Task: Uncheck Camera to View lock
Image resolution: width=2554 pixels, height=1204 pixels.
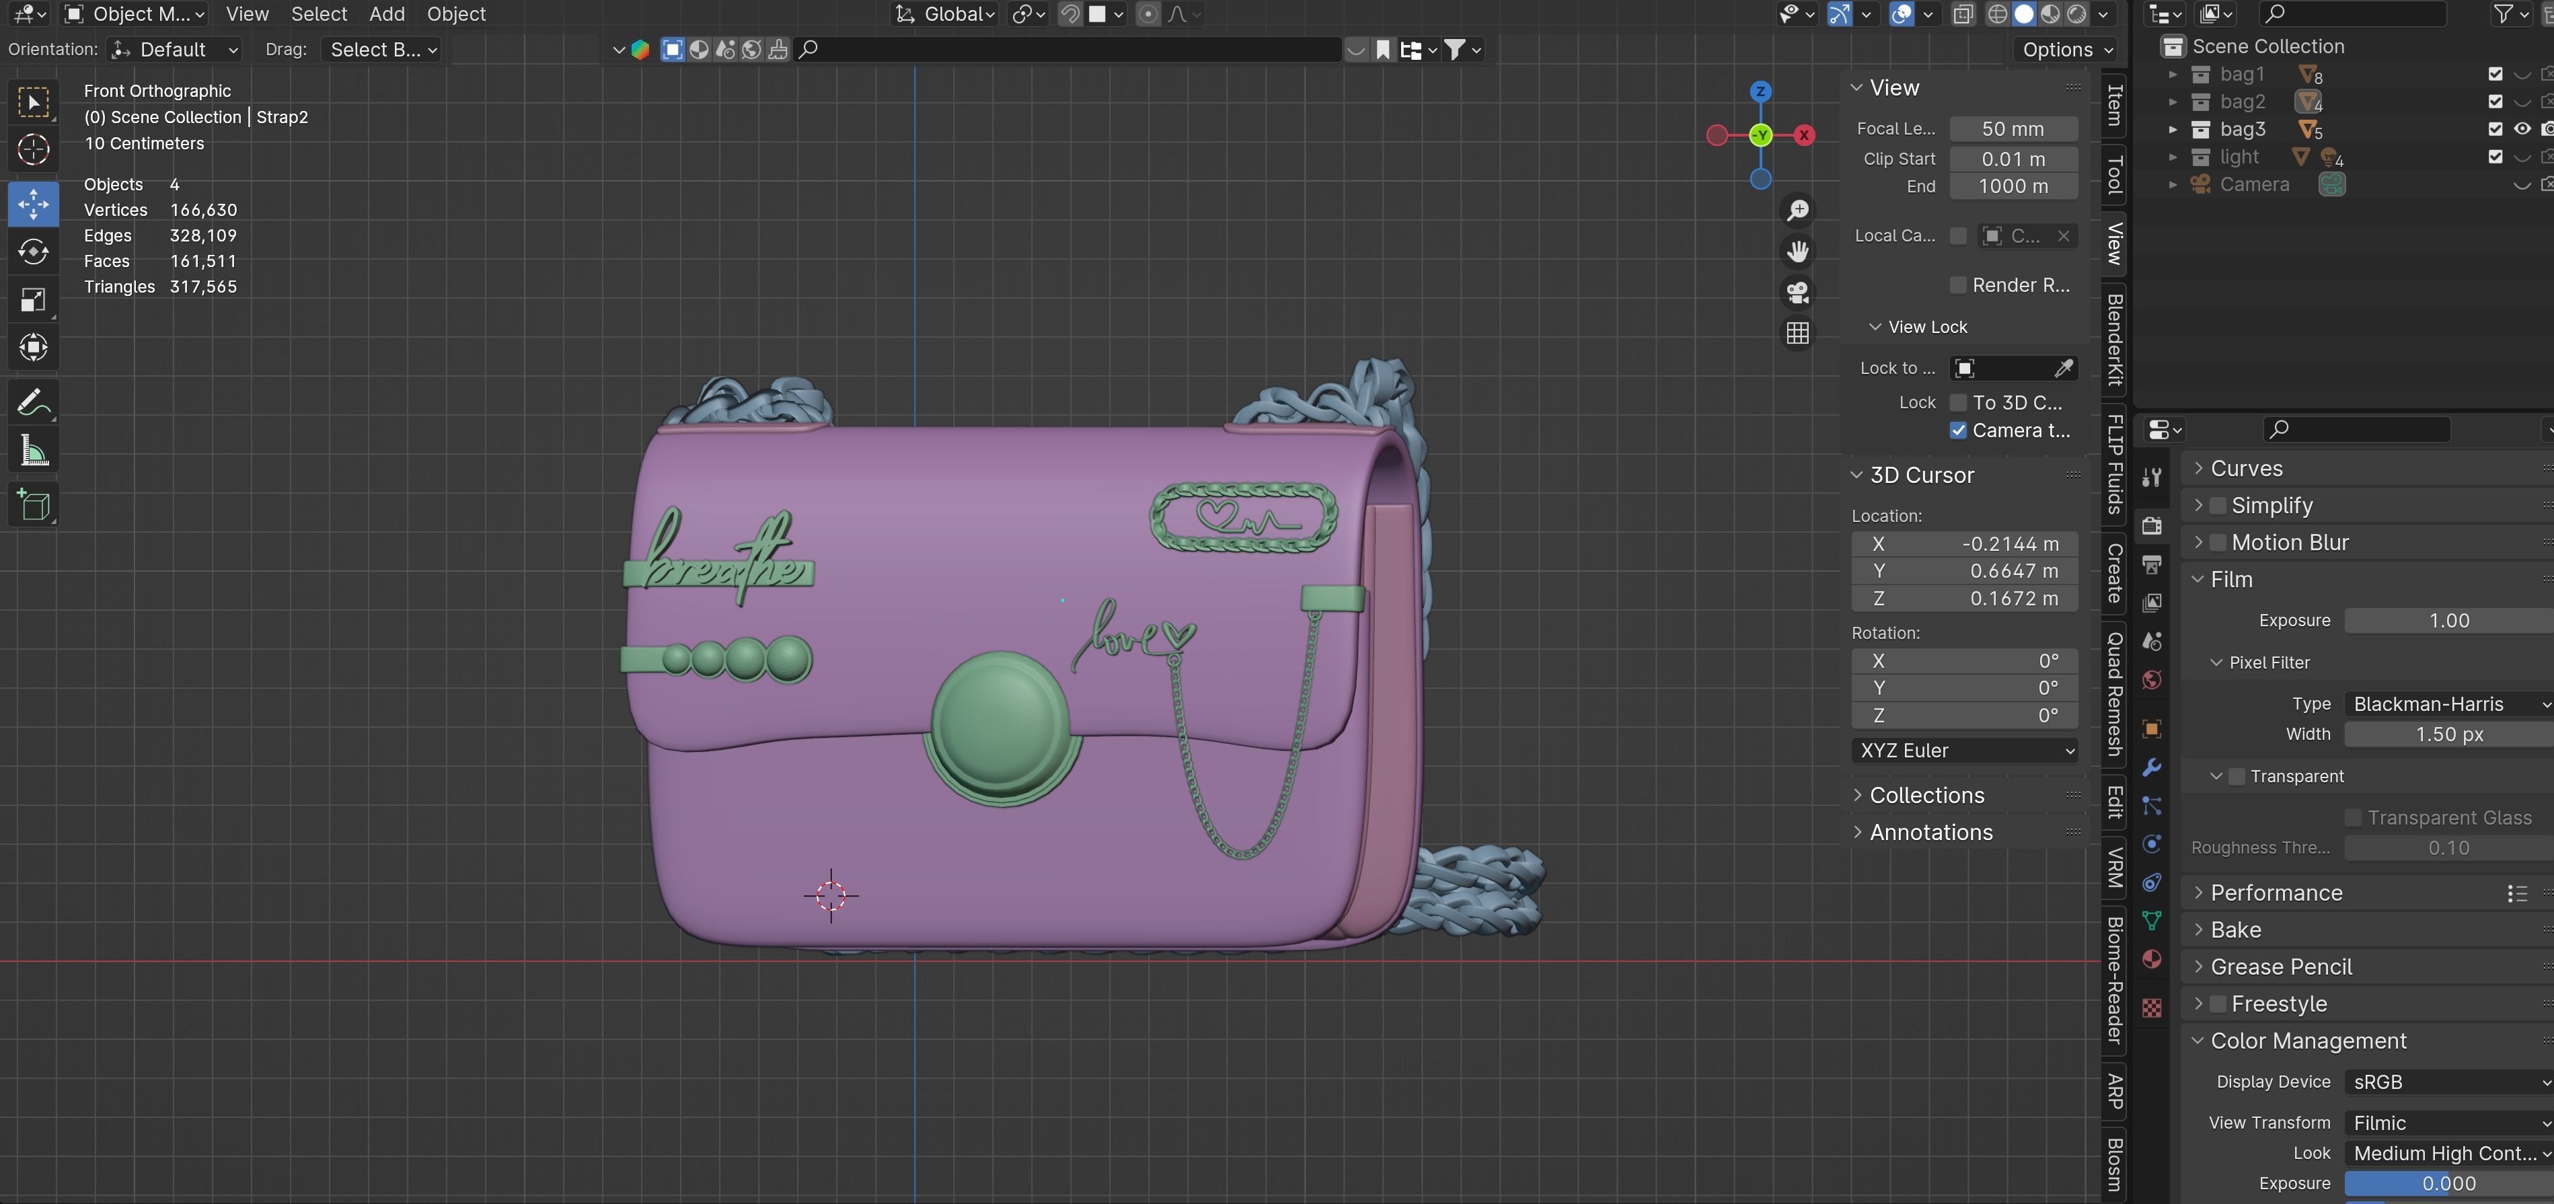Action: coord(1958,430)
